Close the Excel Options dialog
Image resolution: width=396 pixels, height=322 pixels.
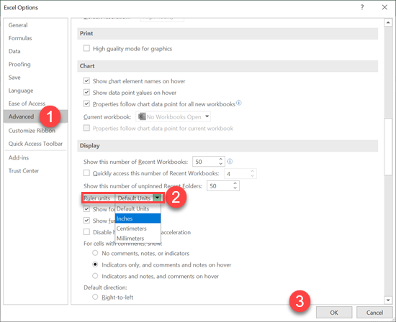click(384, 7)
